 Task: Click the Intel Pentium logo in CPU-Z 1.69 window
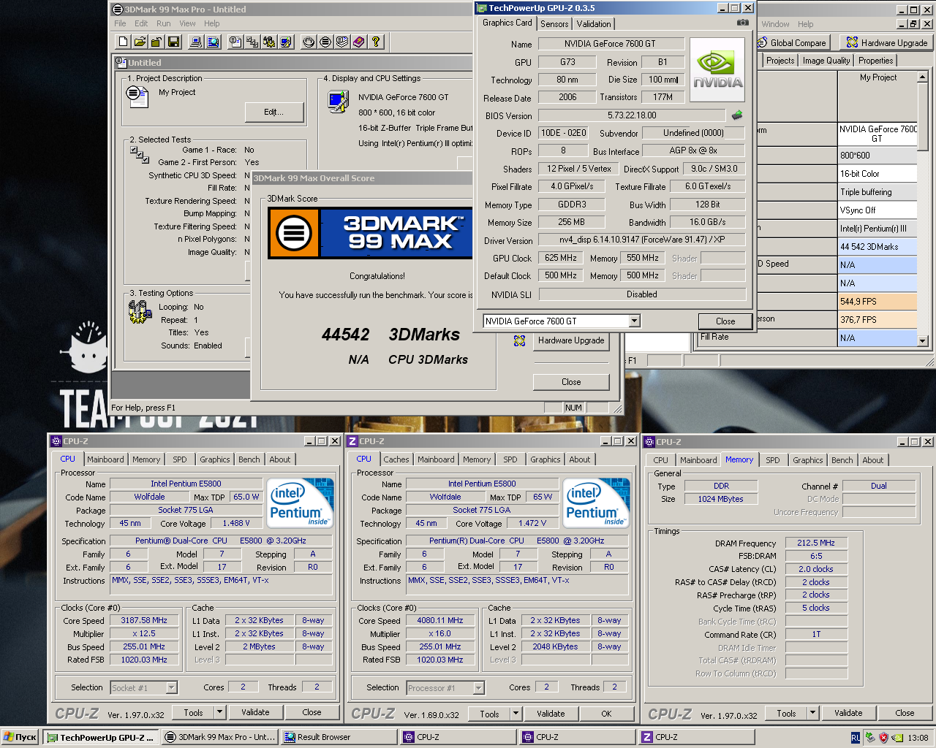pyautogui.click(x=596, y=503)
